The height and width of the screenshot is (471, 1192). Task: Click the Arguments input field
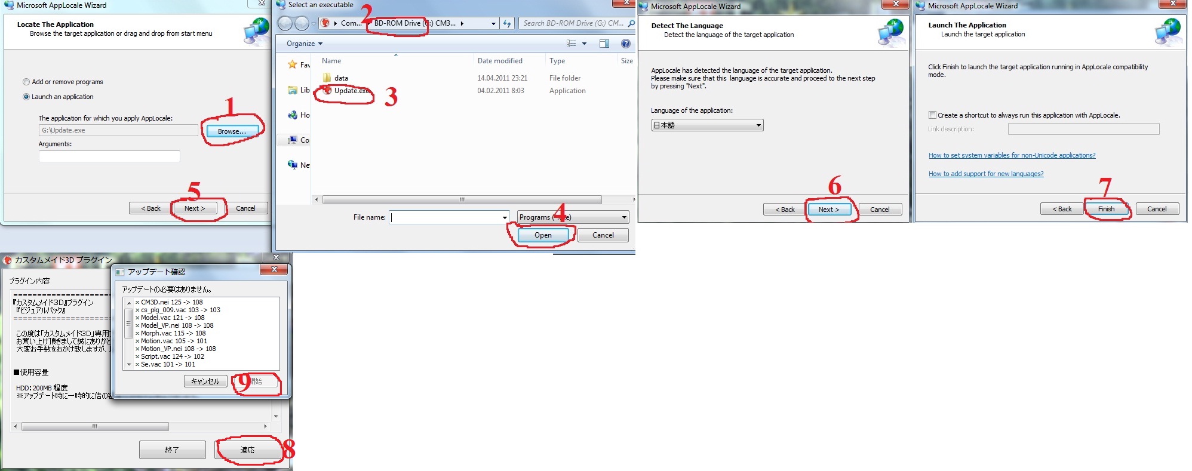pyautogui.click(x=109, y=156)
